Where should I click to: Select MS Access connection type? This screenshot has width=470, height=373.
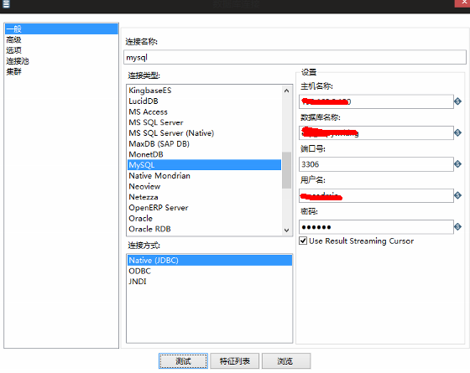click(205, 111)
